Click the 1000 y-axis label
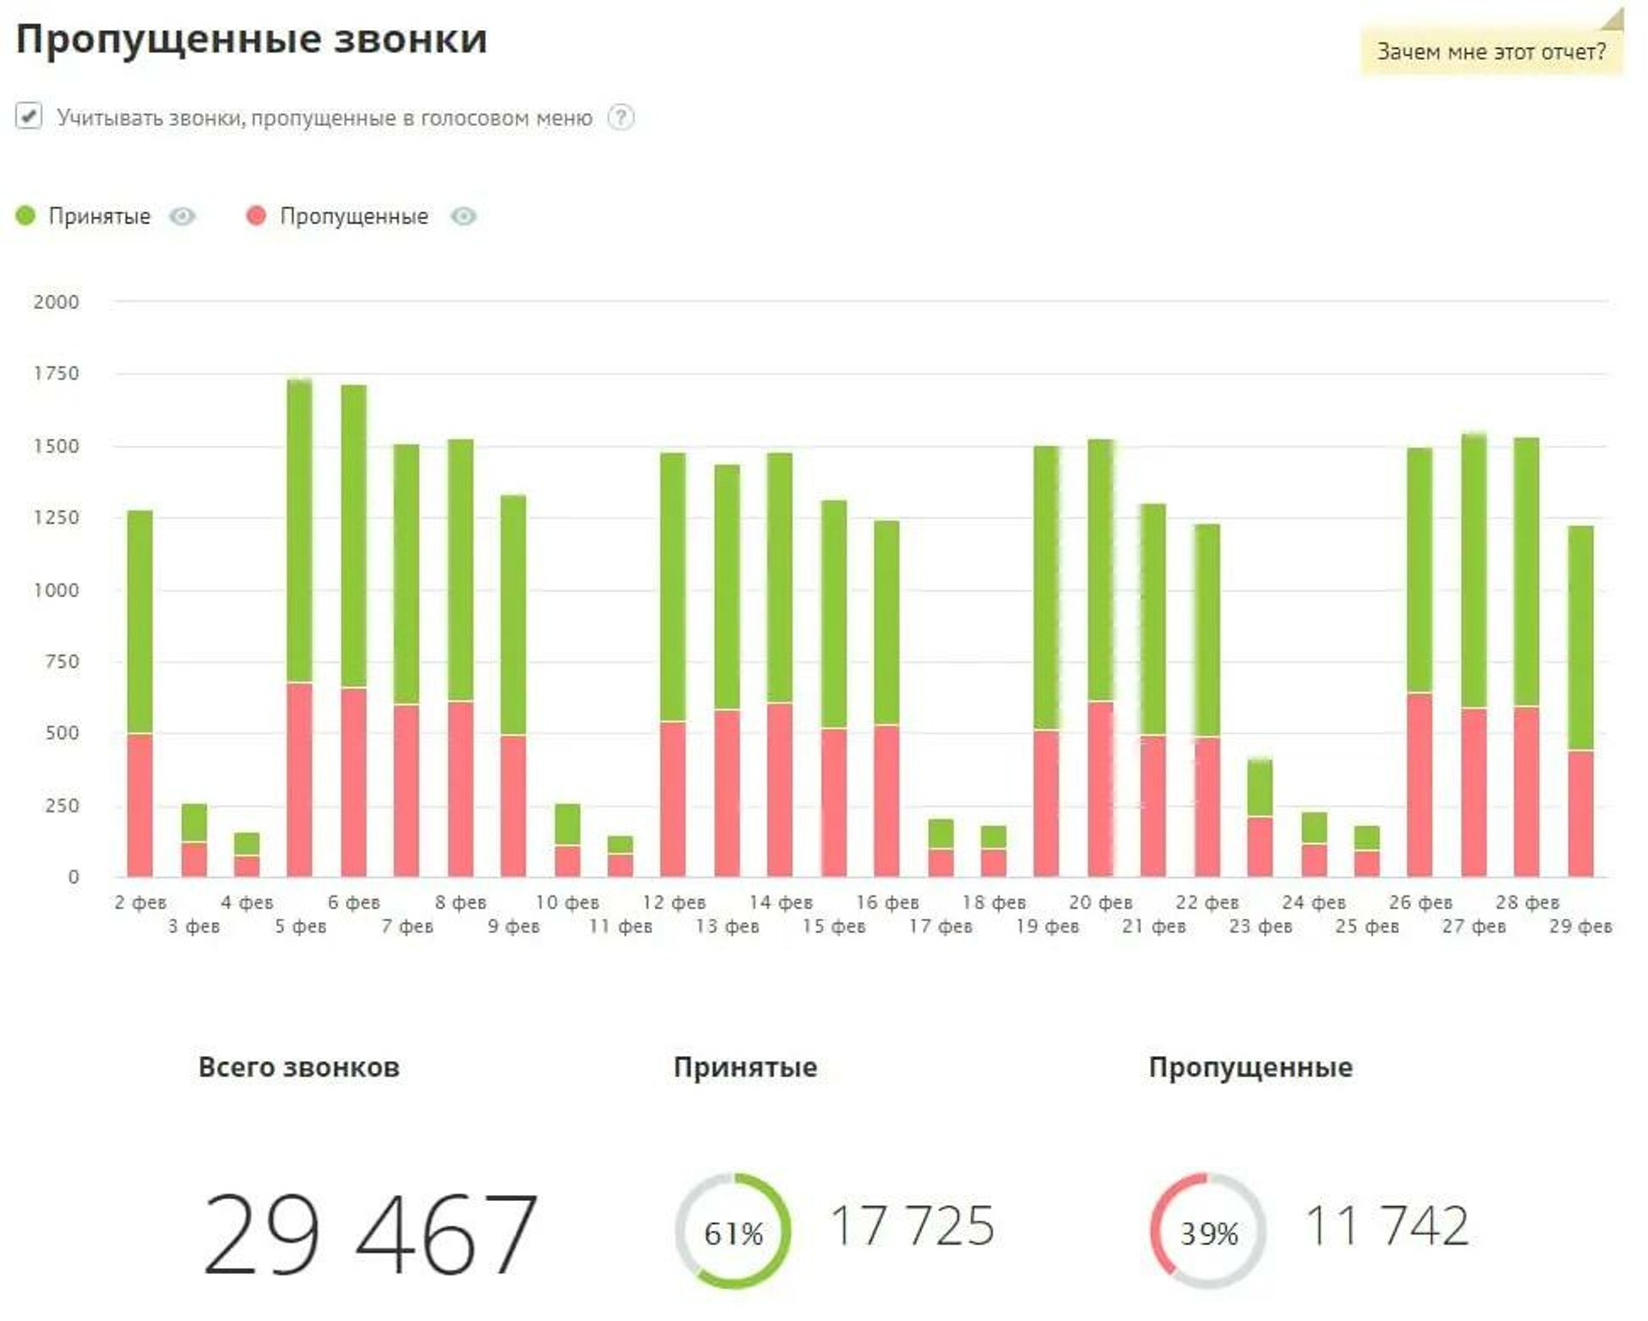 click(56, 590)
